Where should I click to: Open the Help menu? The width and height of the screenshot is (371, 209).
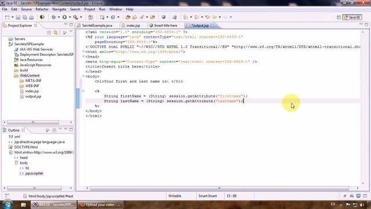[x=130, y=9]
